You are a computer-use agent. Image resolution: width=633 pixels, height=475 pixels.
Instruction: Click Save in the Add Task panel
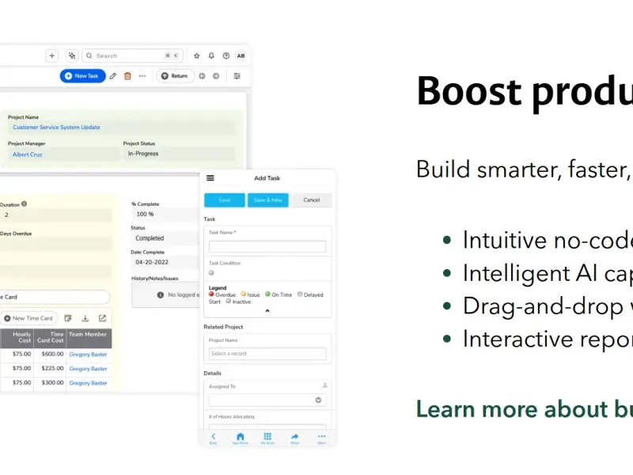pyautogui.click(x=225, y=200)
